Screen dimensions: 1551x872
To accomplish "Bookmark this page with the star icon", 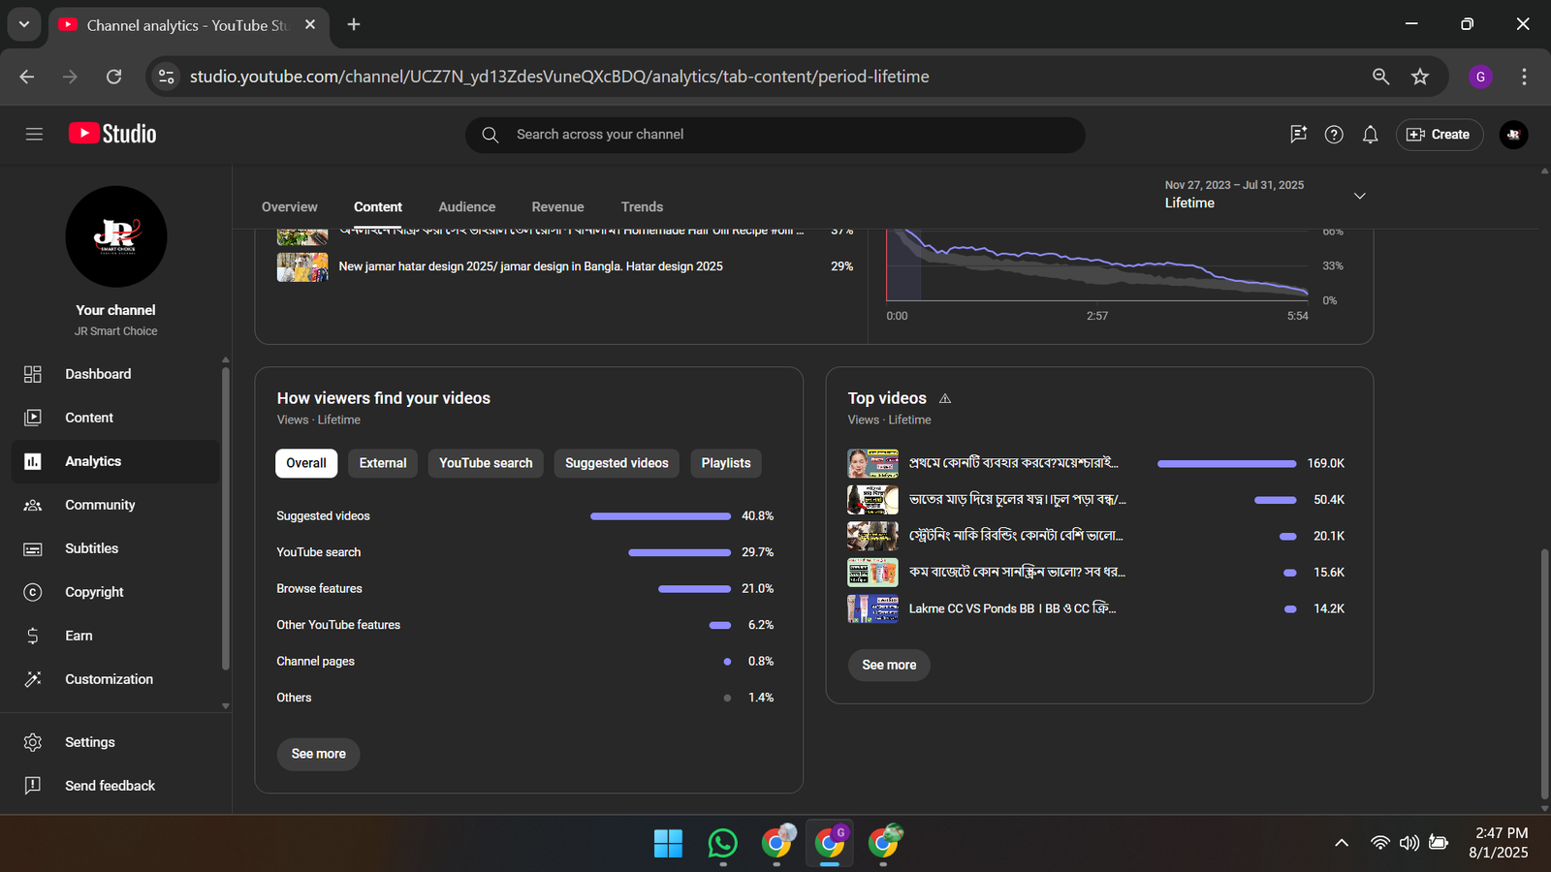I will click(1420, 77).
